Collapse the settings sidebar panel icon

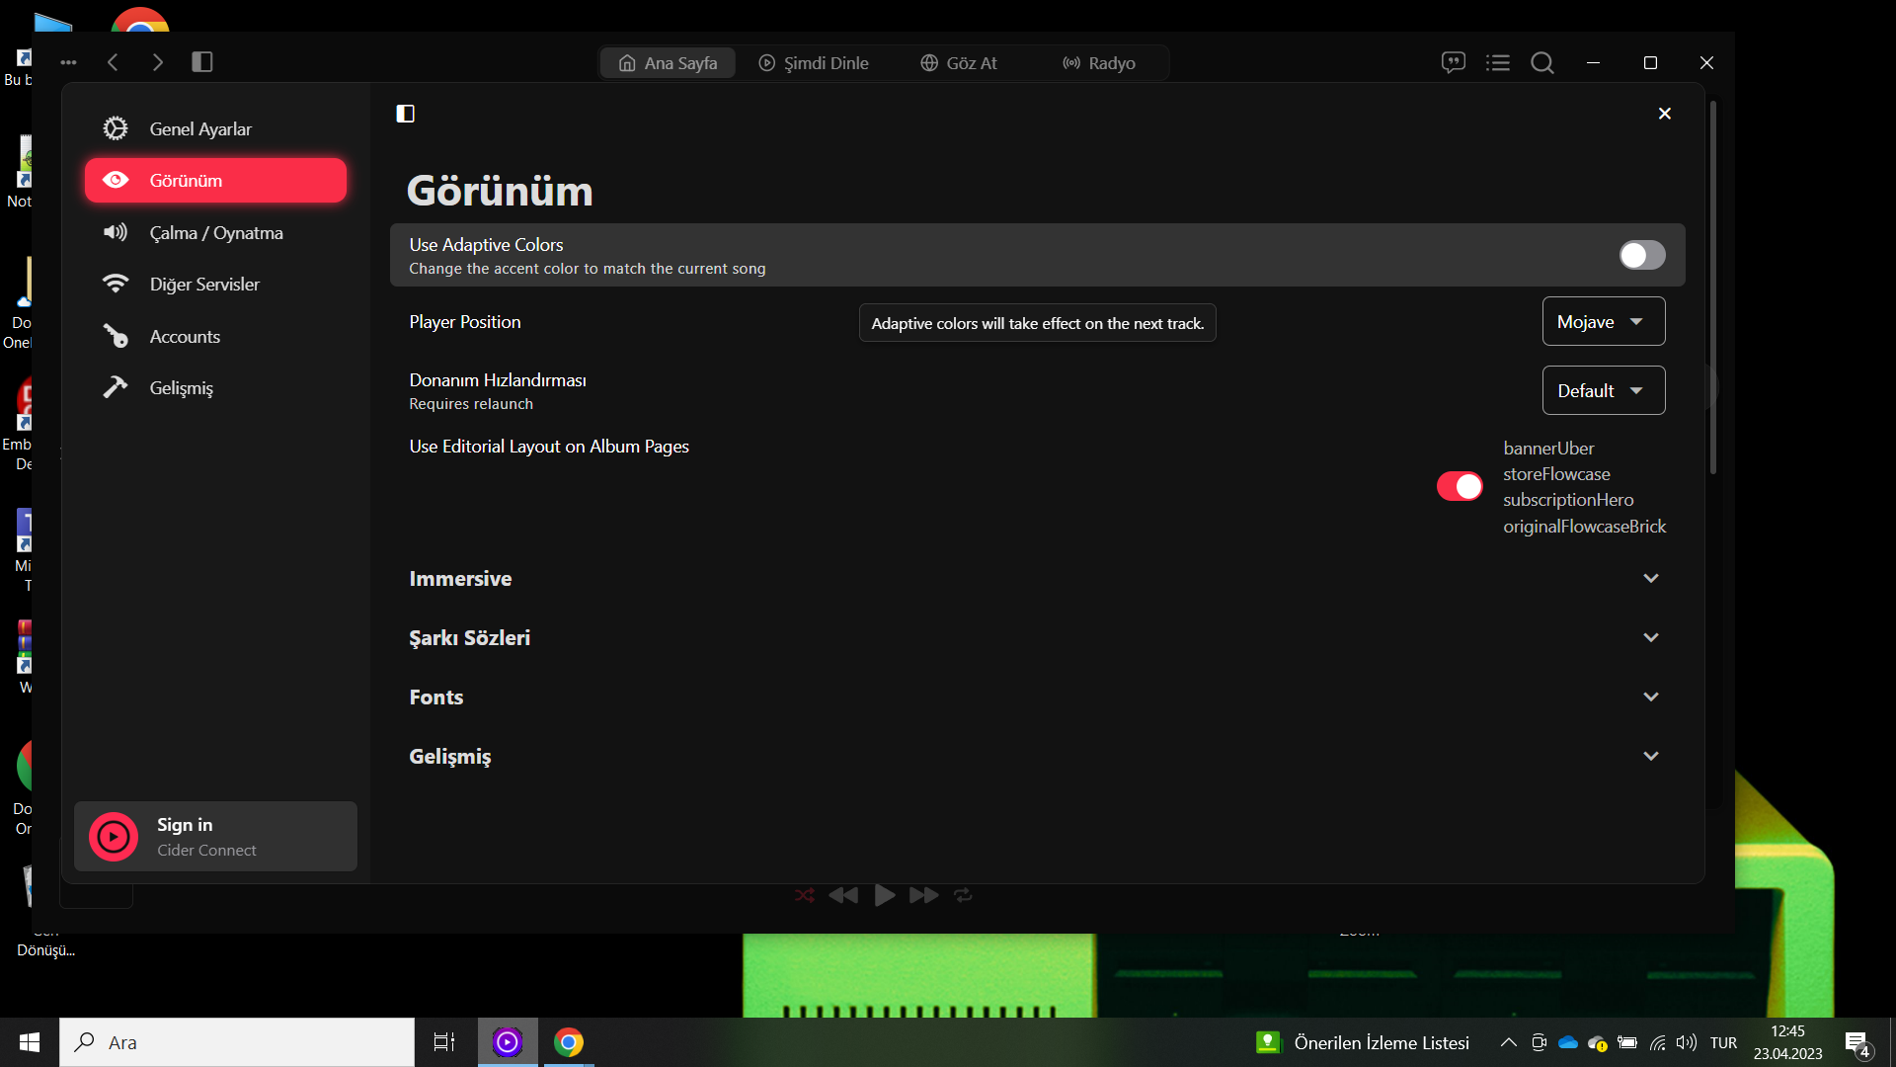click(405, 114)
